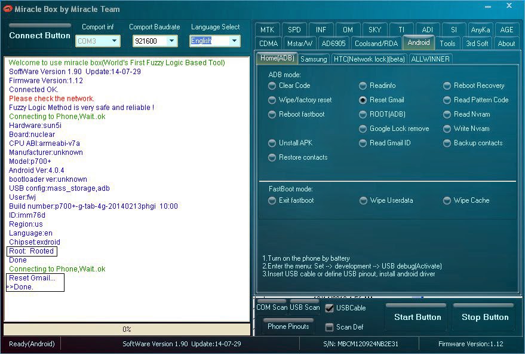Choose Backup contacts option
525x354 pixels.
[x=447, y=143]
